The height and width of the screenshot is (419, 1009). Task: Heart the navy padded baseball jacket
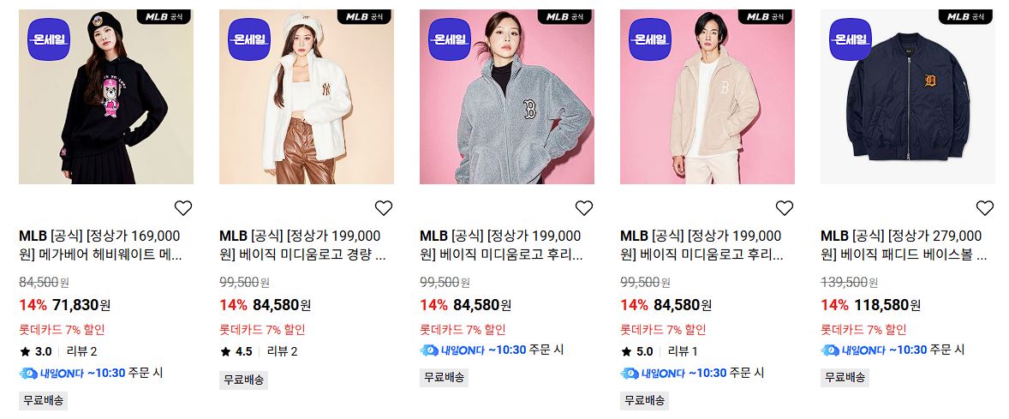984,208
